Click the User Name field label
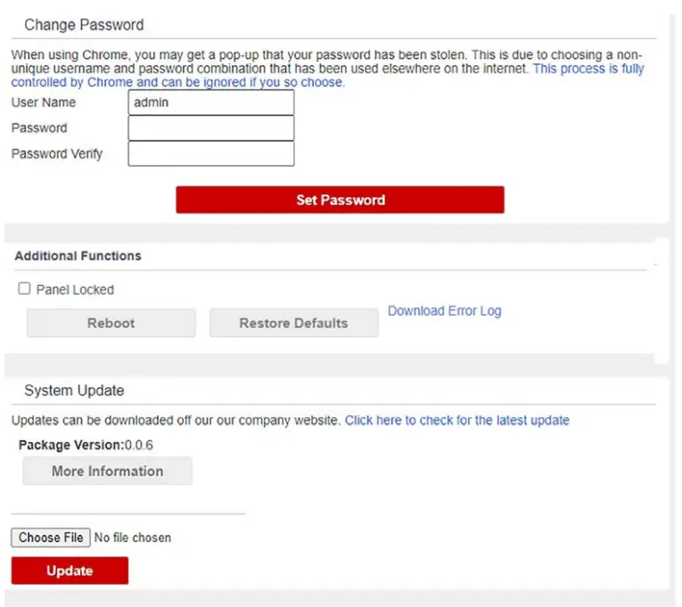 tap(44, 103)
